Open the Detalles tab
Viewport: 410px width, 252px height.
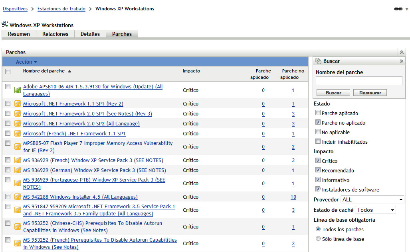click(x=90, y=34)
